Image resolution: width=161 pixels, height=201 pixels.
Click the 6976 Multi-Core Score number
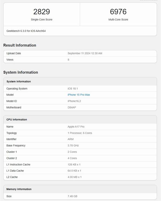118,12
